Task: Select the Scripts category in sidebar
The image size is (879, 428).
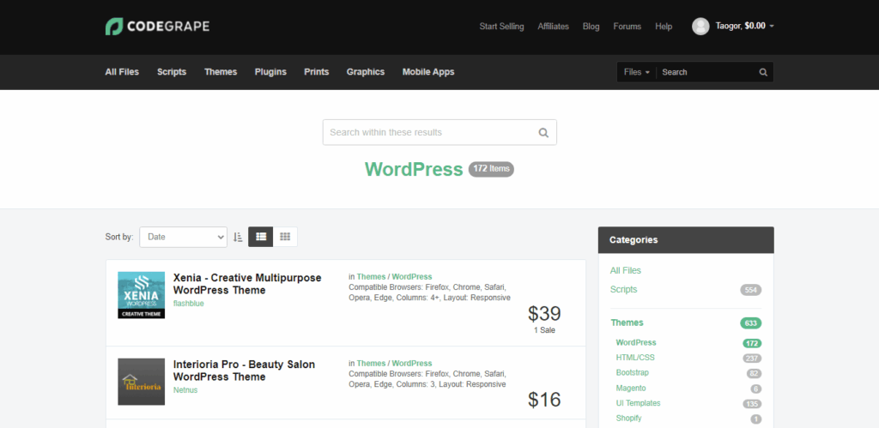Action: click(624, 290)
